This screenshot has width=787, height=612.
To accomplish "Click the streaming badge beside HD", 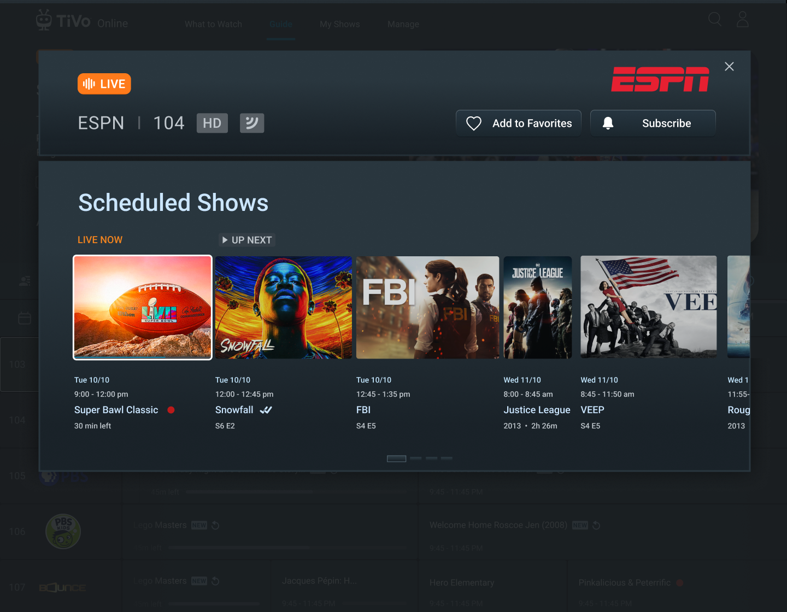I will pos(252,123).
